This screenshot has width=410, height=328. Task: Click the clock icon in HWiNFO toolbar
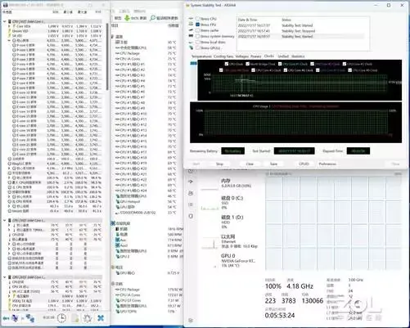[x=61, y=318]
